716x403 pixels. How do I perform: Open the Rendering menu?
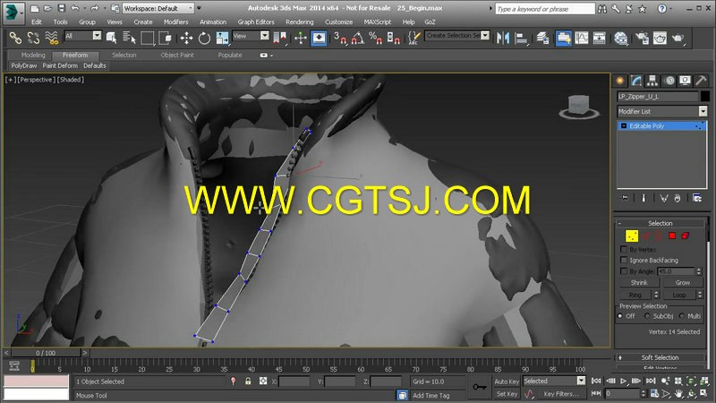pos(300,21)
